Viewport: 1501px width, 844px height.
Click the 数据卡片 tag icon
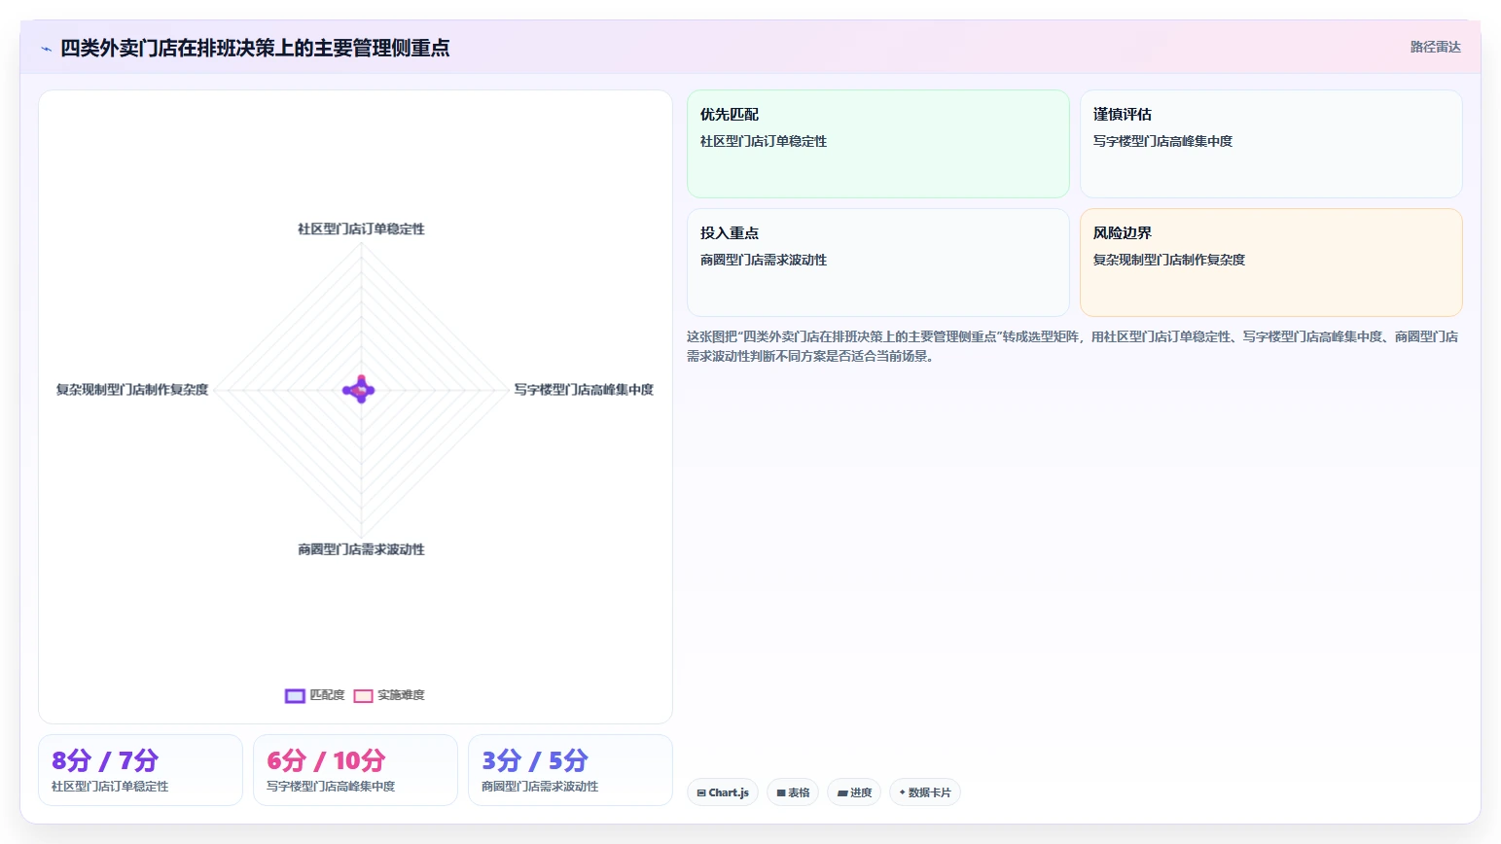[902, 792]
